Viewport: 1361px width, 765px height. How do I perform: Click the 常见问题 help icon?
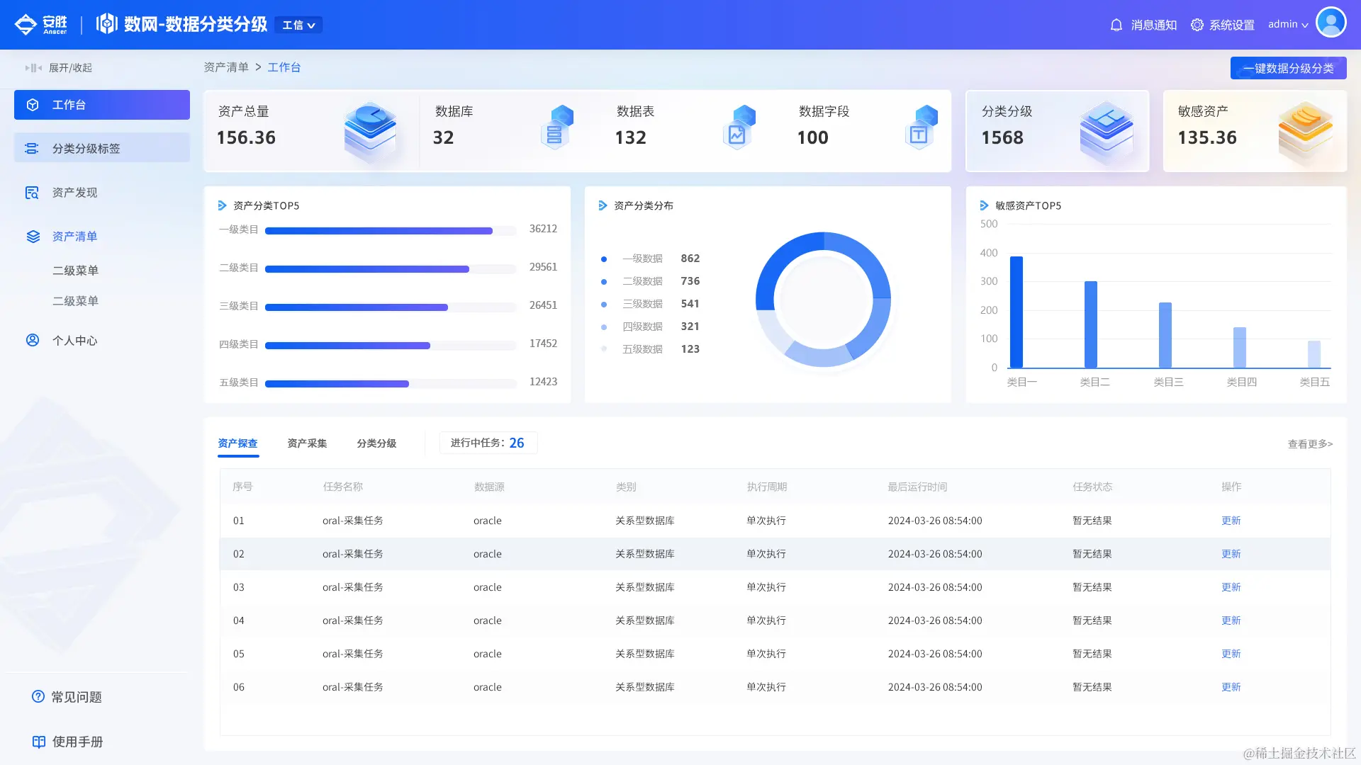38,696
